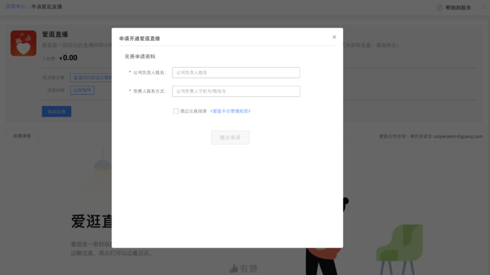Open 应用中心 breadcrumb link
This screenshot has height=275, width=490.
click(15, 7)
